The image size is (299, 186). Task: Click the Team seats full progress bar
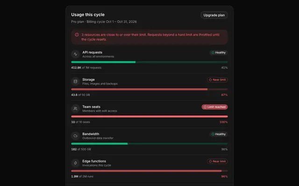coord(149,117)
